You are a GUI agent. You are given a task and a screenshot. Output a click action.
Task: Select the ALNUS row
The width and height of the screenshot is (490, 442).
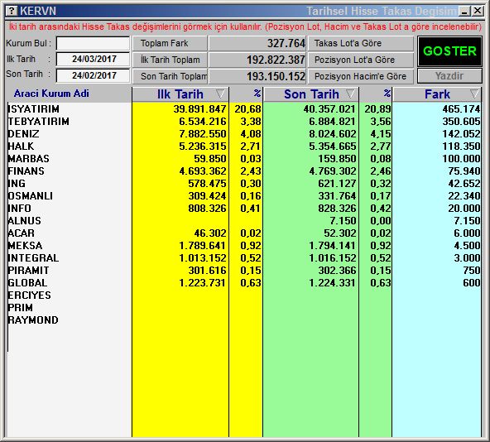243,221
